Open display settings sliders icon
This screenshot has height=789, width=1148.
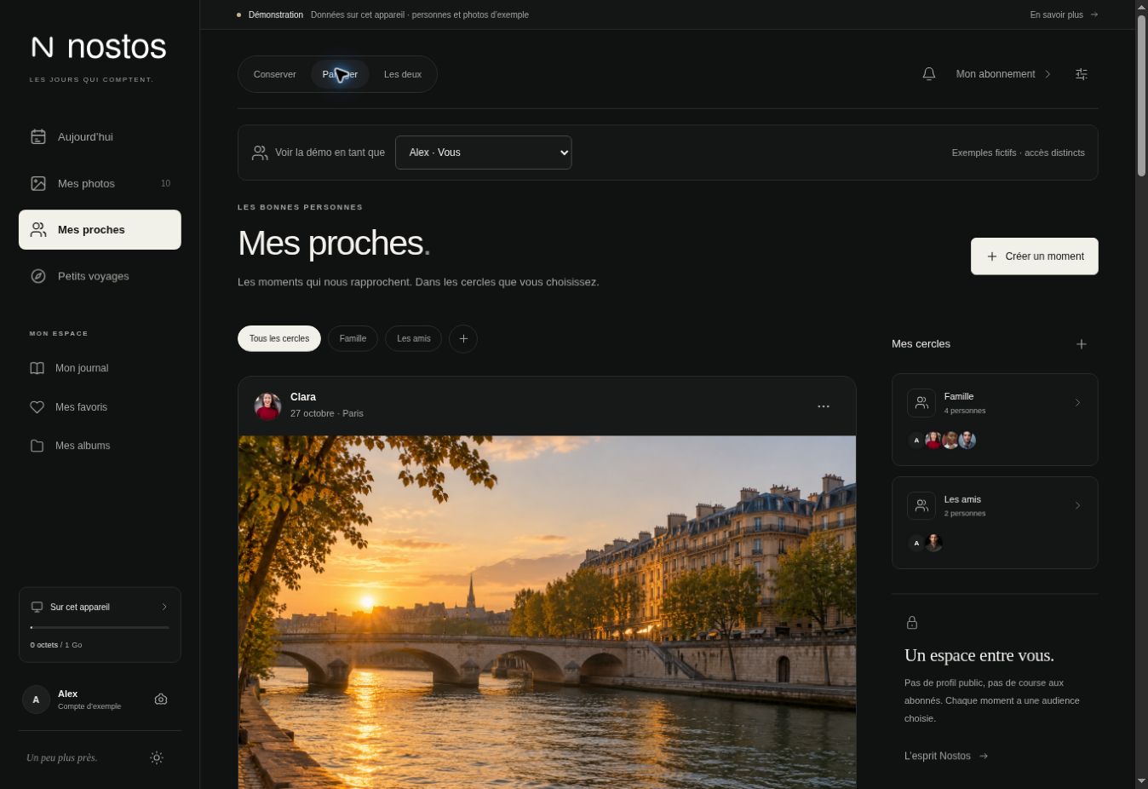point(1082,74)
